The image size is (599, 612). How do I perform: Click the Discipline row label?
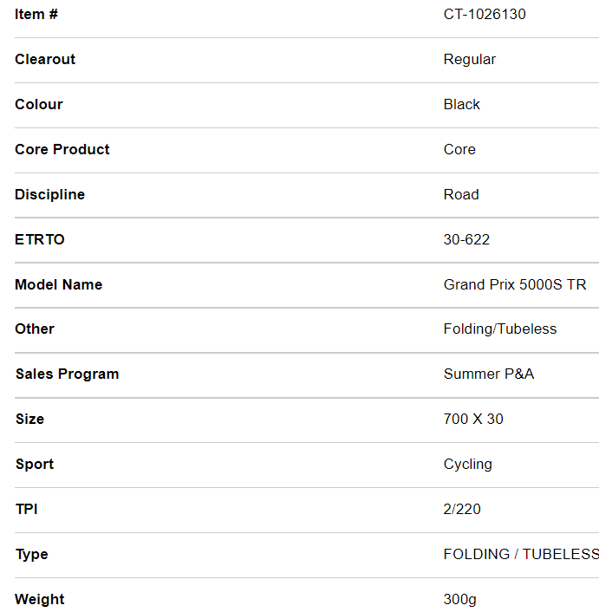click(x=49, y=195)
